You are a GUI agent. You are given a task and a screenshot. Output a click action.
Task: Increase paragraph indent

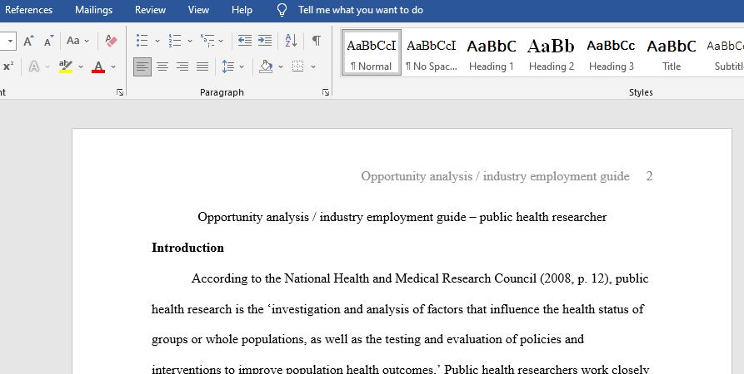(x=265, y=41)
